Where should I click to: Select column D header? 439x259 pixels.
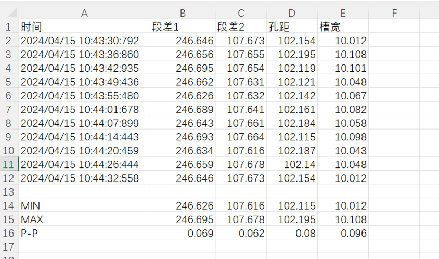pos(292,13)
